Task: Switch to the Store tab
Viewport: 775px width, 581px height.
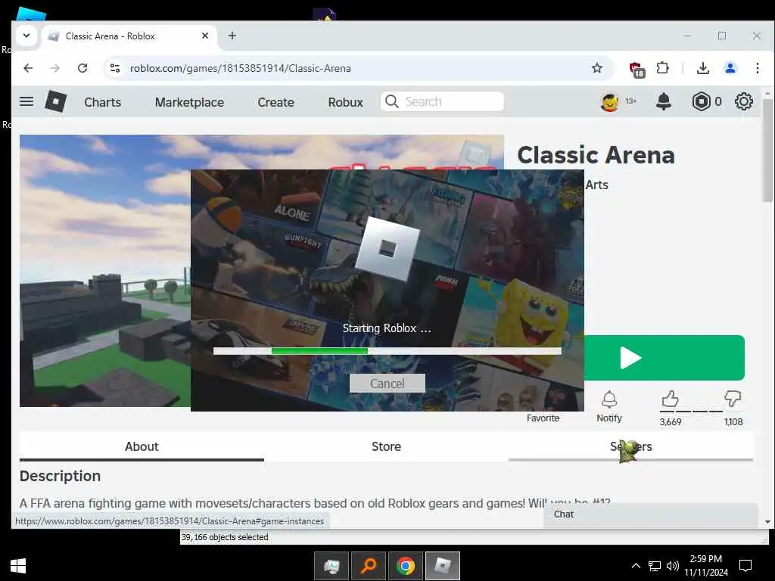Action: pyautogui.click(x=386, y=446)
